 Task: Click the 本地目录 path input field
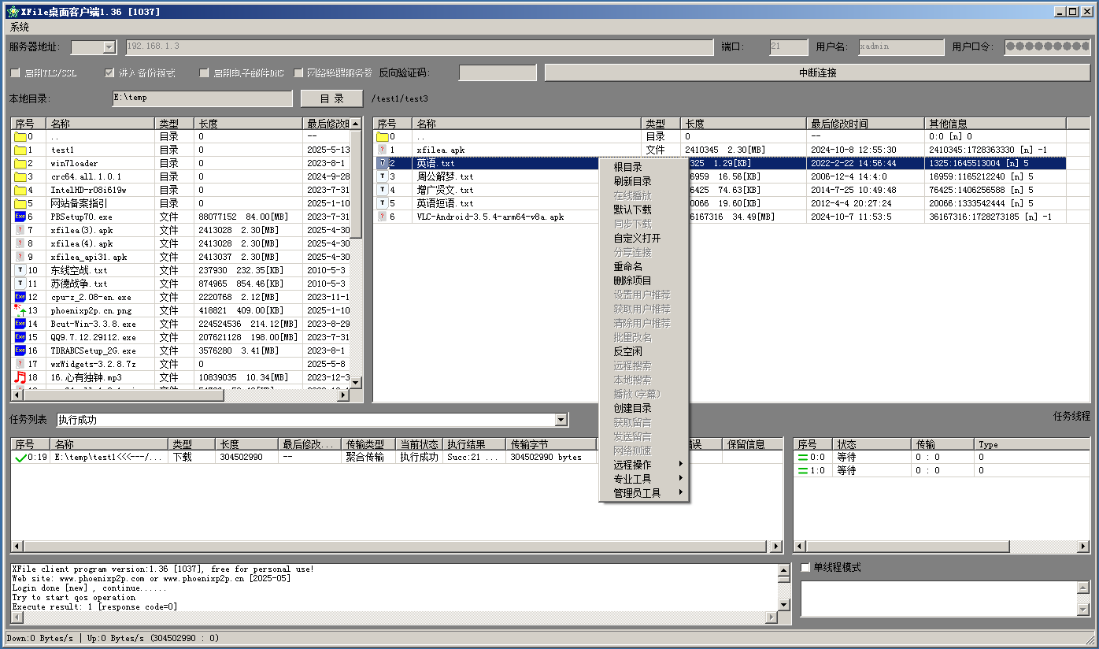pyautogui.click(x=202, y=98)
